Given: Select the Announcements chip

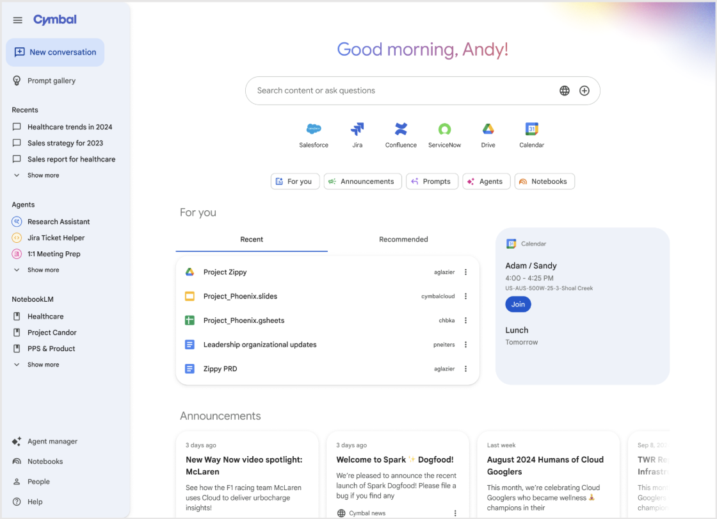Looking at the screenshot, I should [x=362, y=181].
